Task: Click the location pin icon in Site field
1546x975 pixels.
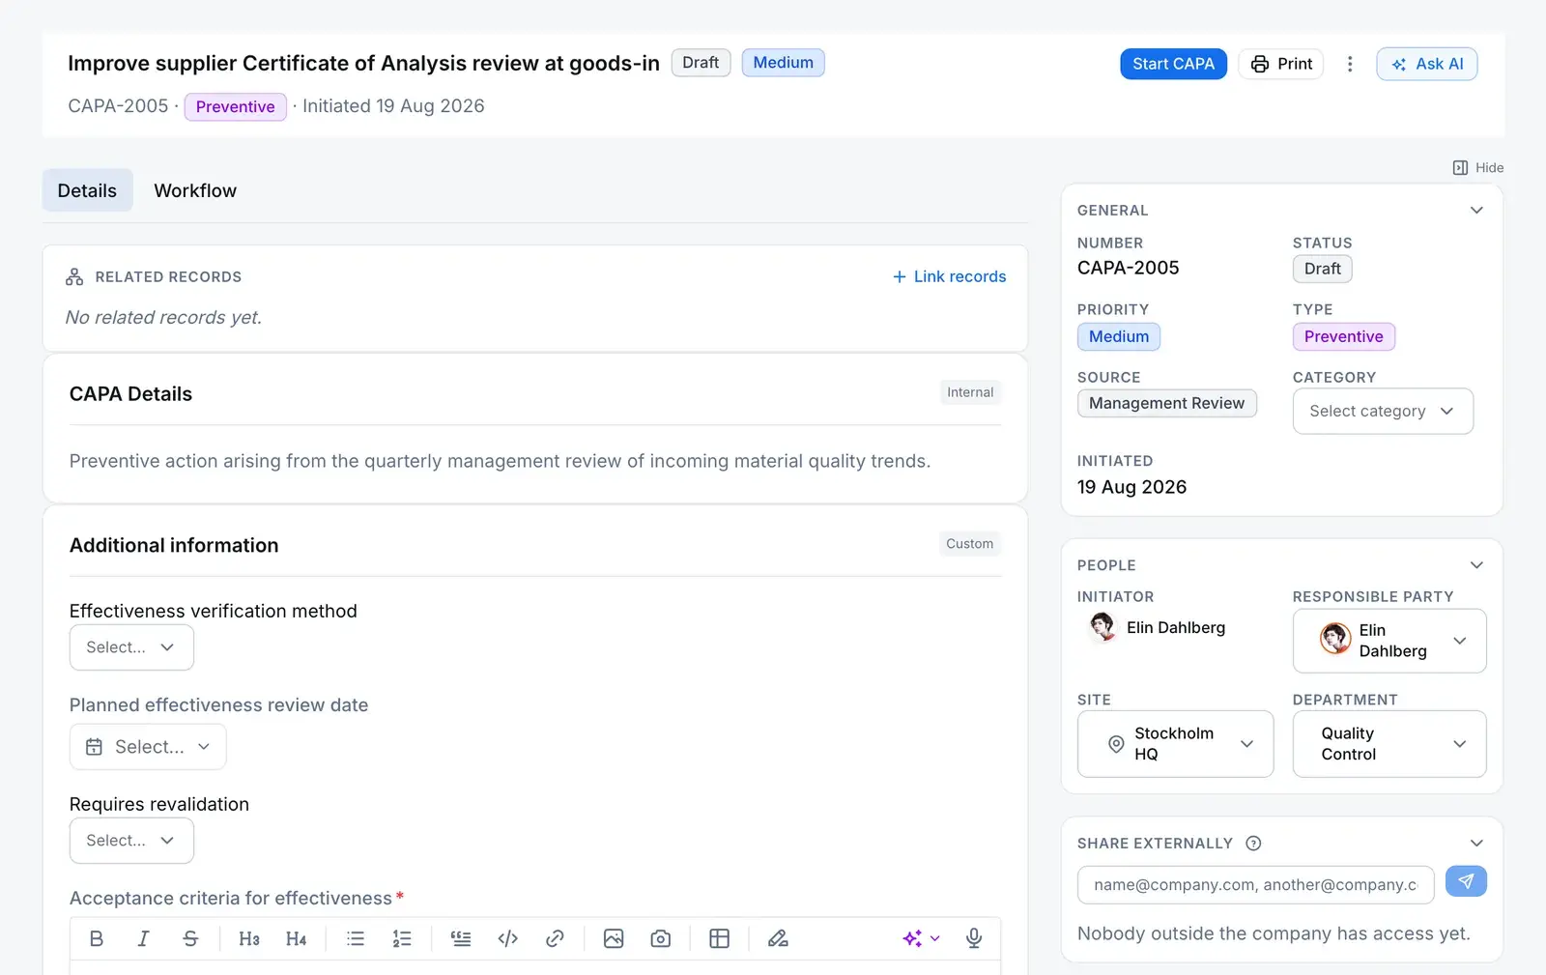Action: click(1116, 744)
